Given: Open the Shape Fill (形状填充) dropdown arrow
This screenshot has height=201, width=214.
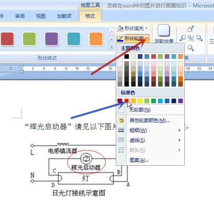Looking at the screenshot, I should [147, 29].
